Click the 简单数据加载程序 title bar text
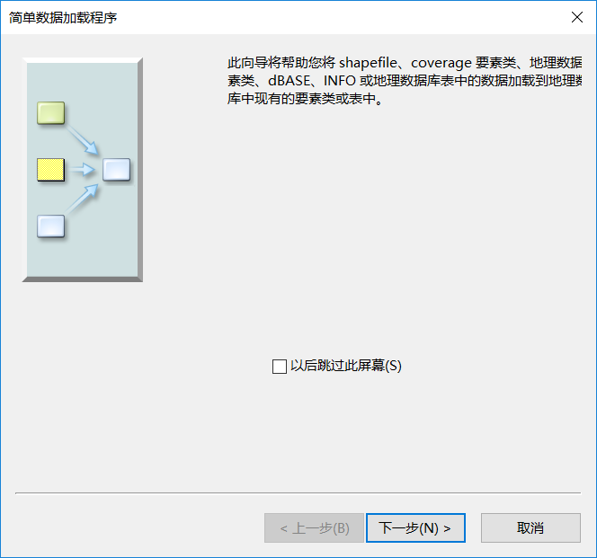 [x=63, y=17]
